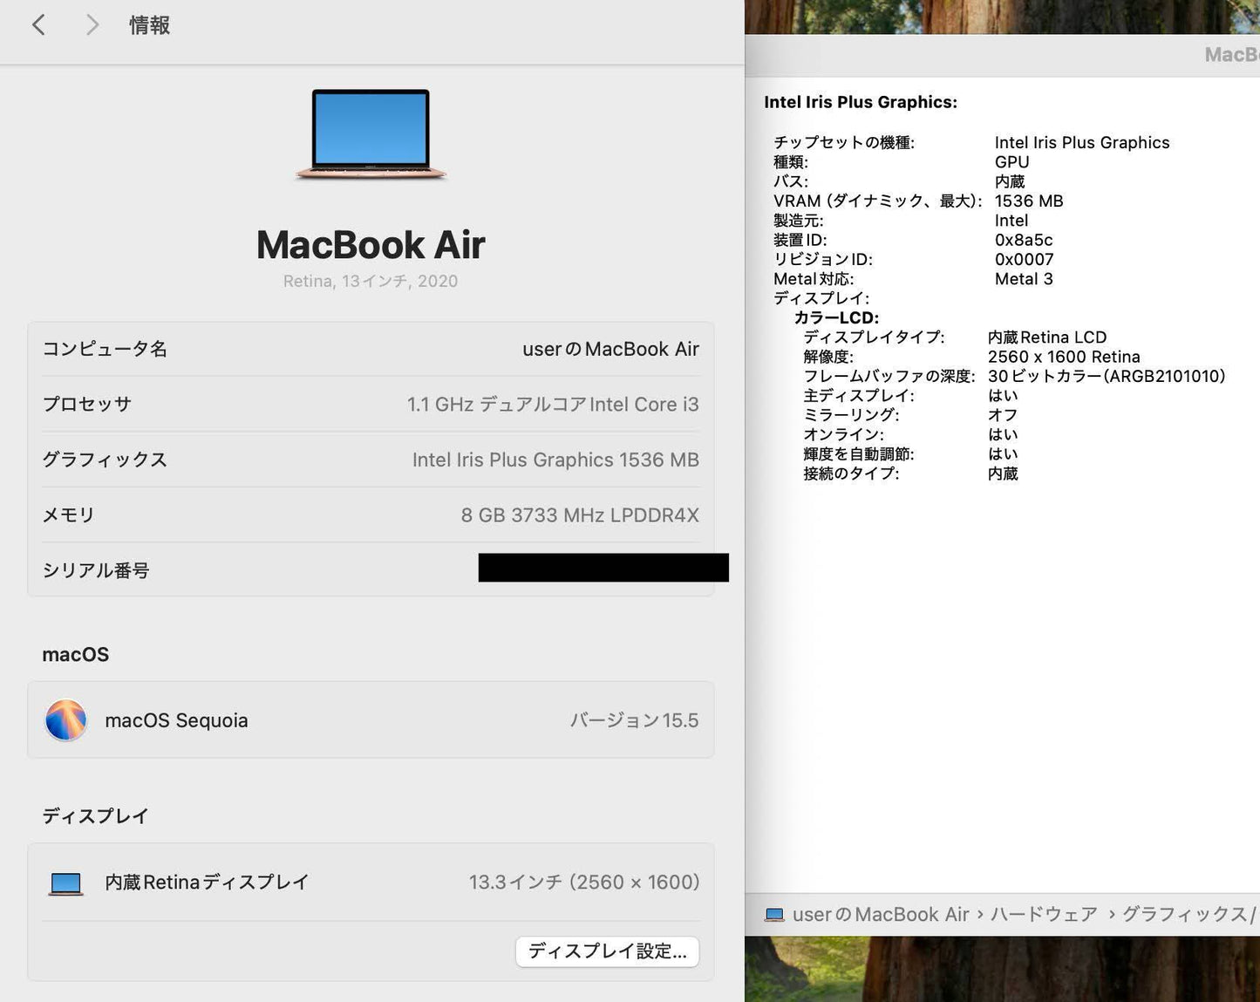The image size is (1260, 1002).
Task: Click the forward navigation chevron
Action: pyautogui.click(x=92, y=24)
